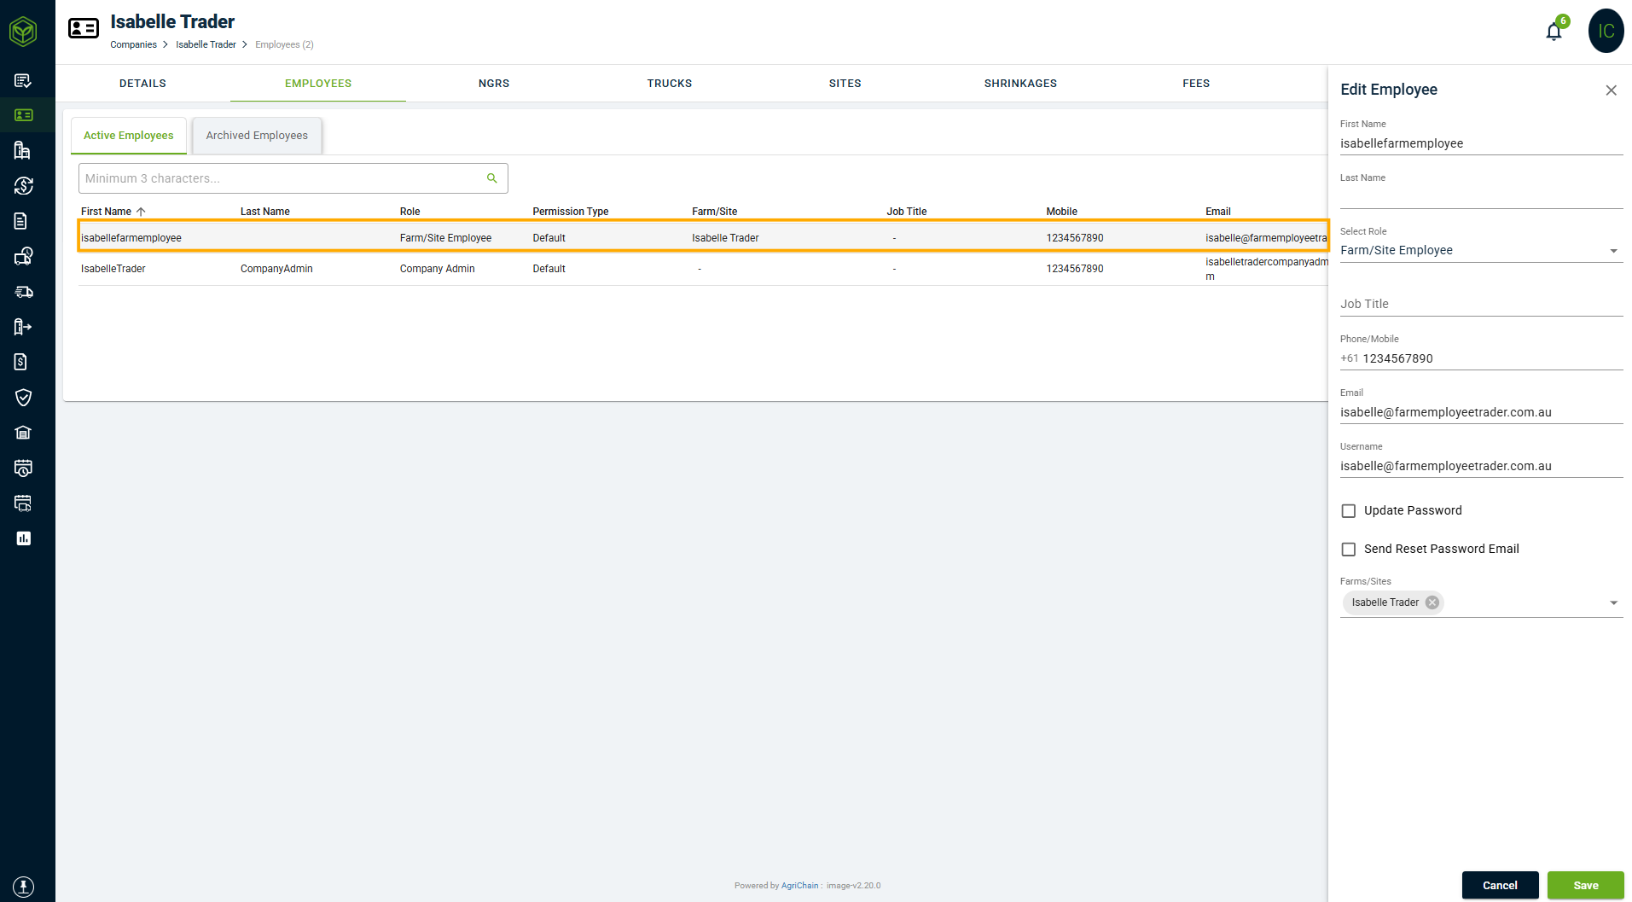
Task: Check Send Reset Password Email
Action: [1348, 550]
